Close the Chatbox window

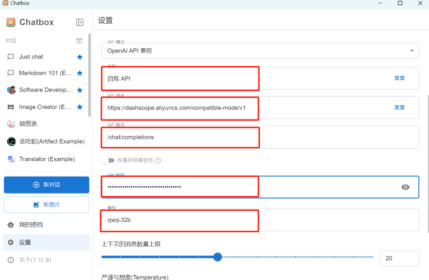tap(420, 3)
